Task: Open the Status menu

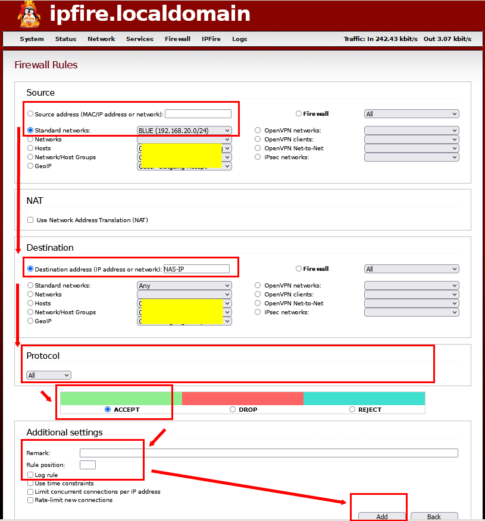Action: click(x=65, y=39)
